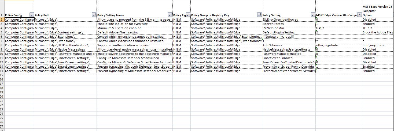Screen dimensions: 394x131
Task: Click the '[[[Delete all values]]]' cell
Action: [x=289, y=37]
